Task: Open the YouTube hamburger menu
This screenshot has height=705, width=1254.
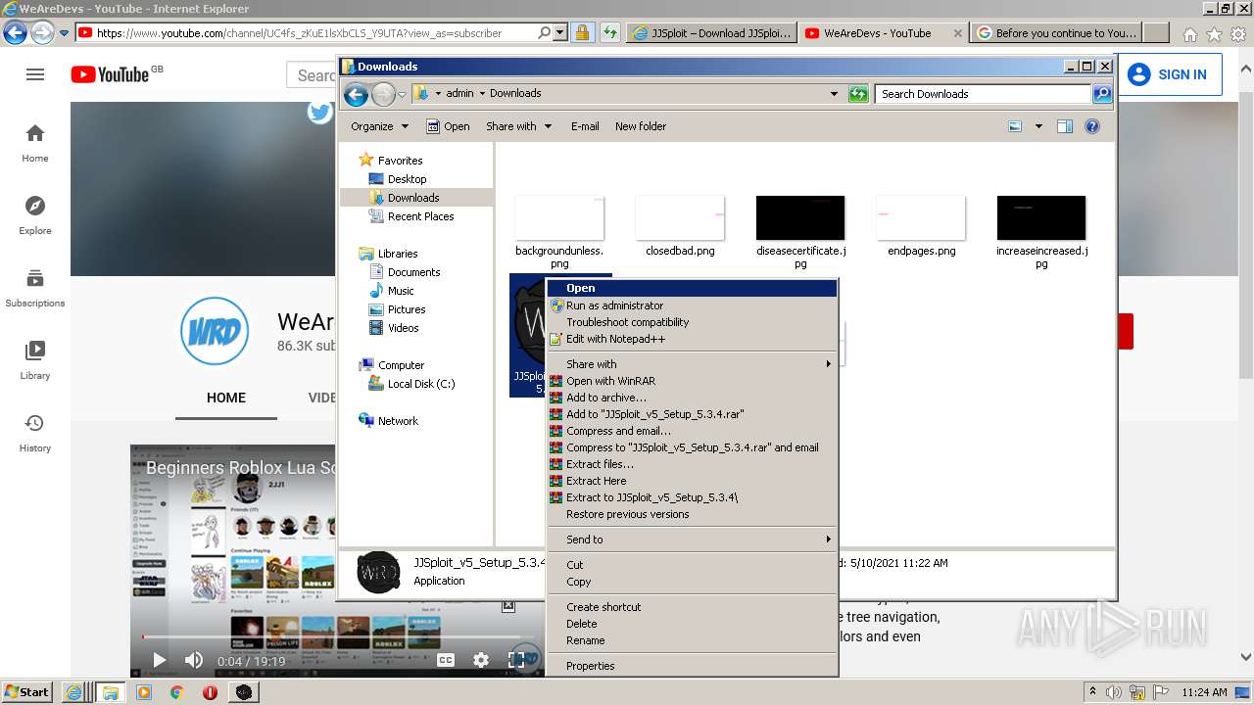Action: [35, 74]
